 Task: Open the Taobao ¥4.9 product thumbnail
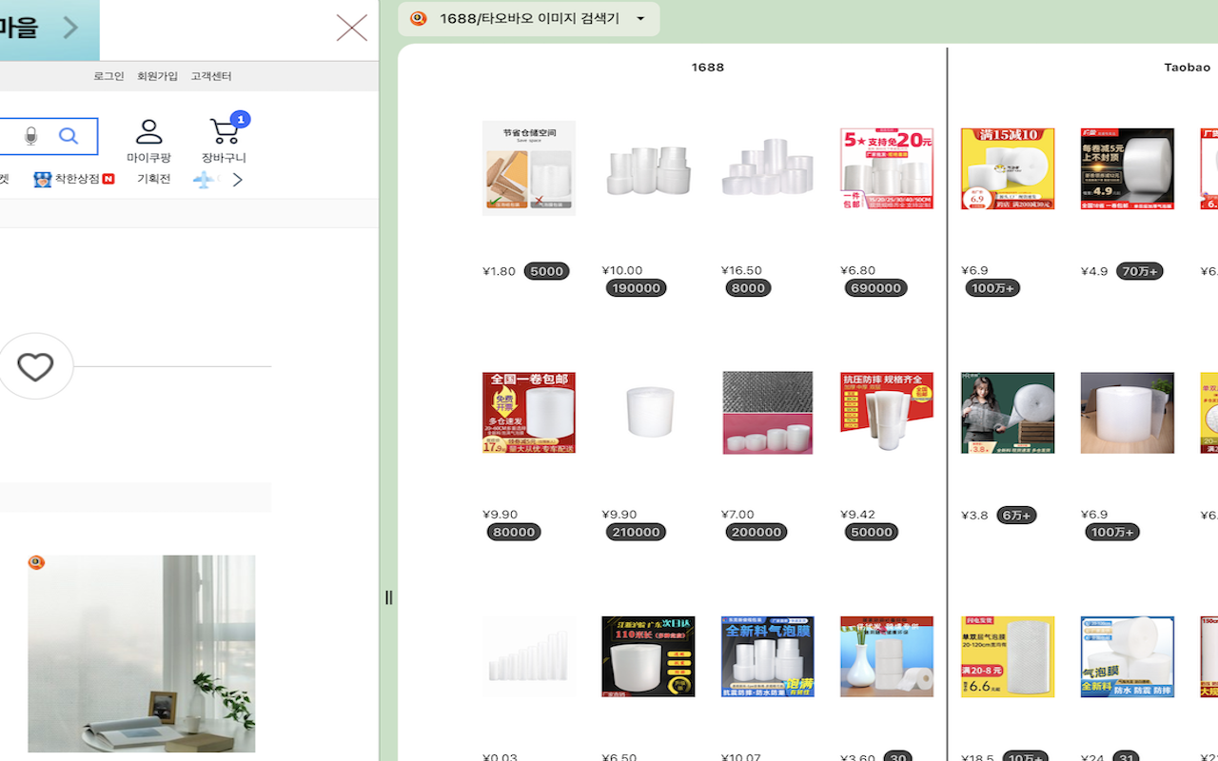(x=1128, y=168)
